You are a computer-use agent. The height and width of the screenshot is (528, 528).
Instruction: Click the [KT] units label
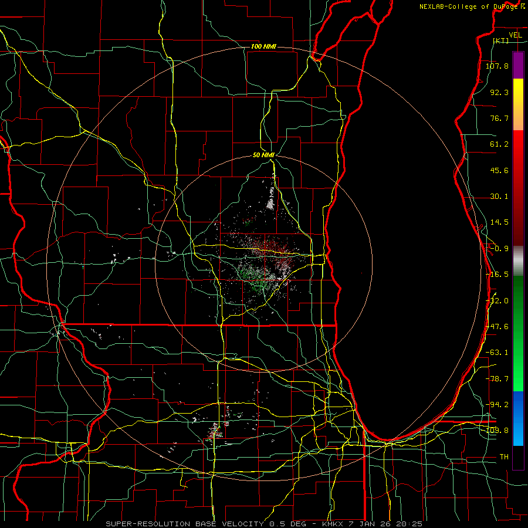[500, 40]
